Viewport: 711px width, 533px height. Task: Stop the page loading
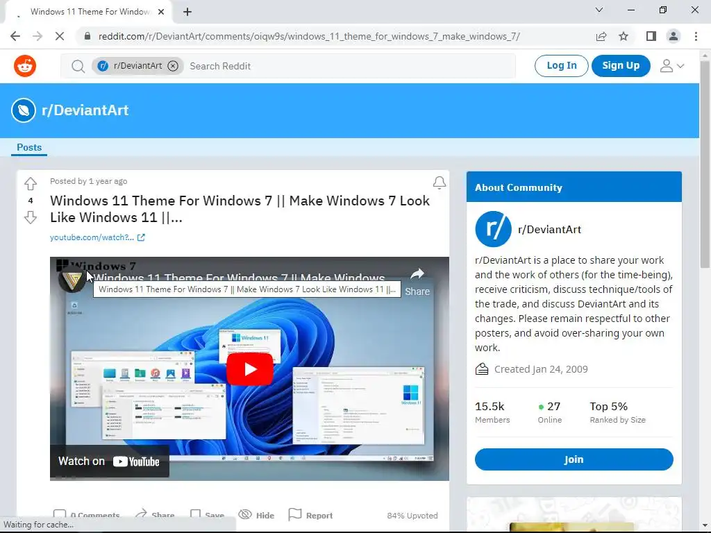[60, 36]
